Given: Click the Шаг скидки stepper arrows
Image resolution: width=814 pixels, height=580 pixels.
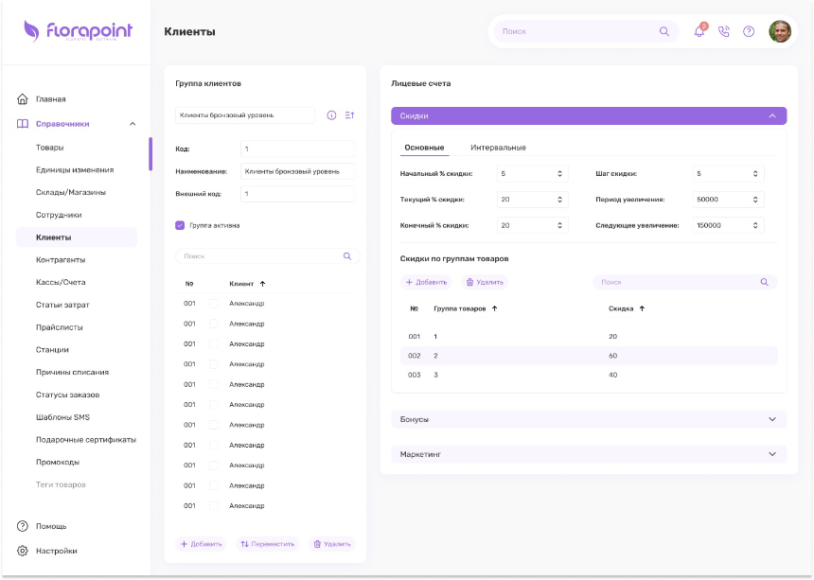Looking at the screenshot, I should click(755, 174).
